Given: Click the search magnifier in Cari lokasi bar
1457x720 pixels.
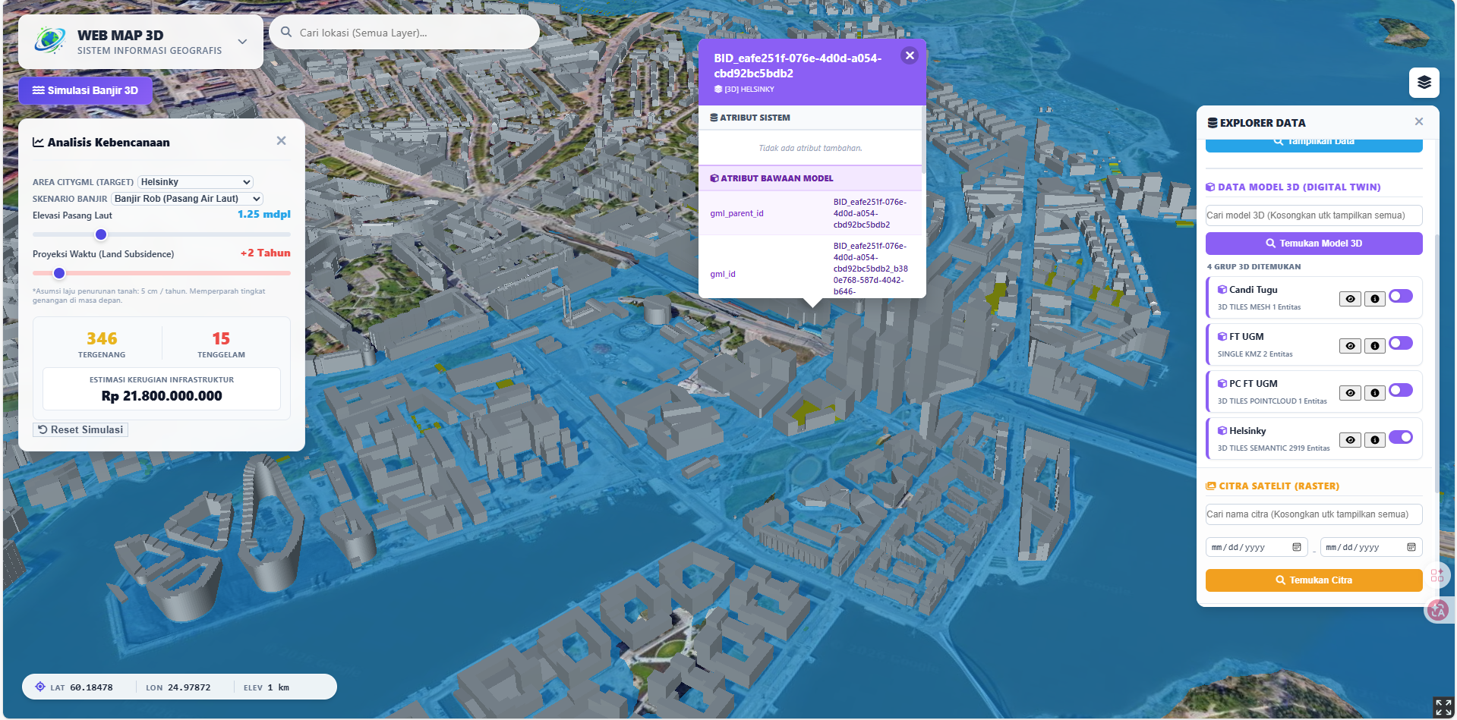Looking at the screenshot, I should pos(285,32).
